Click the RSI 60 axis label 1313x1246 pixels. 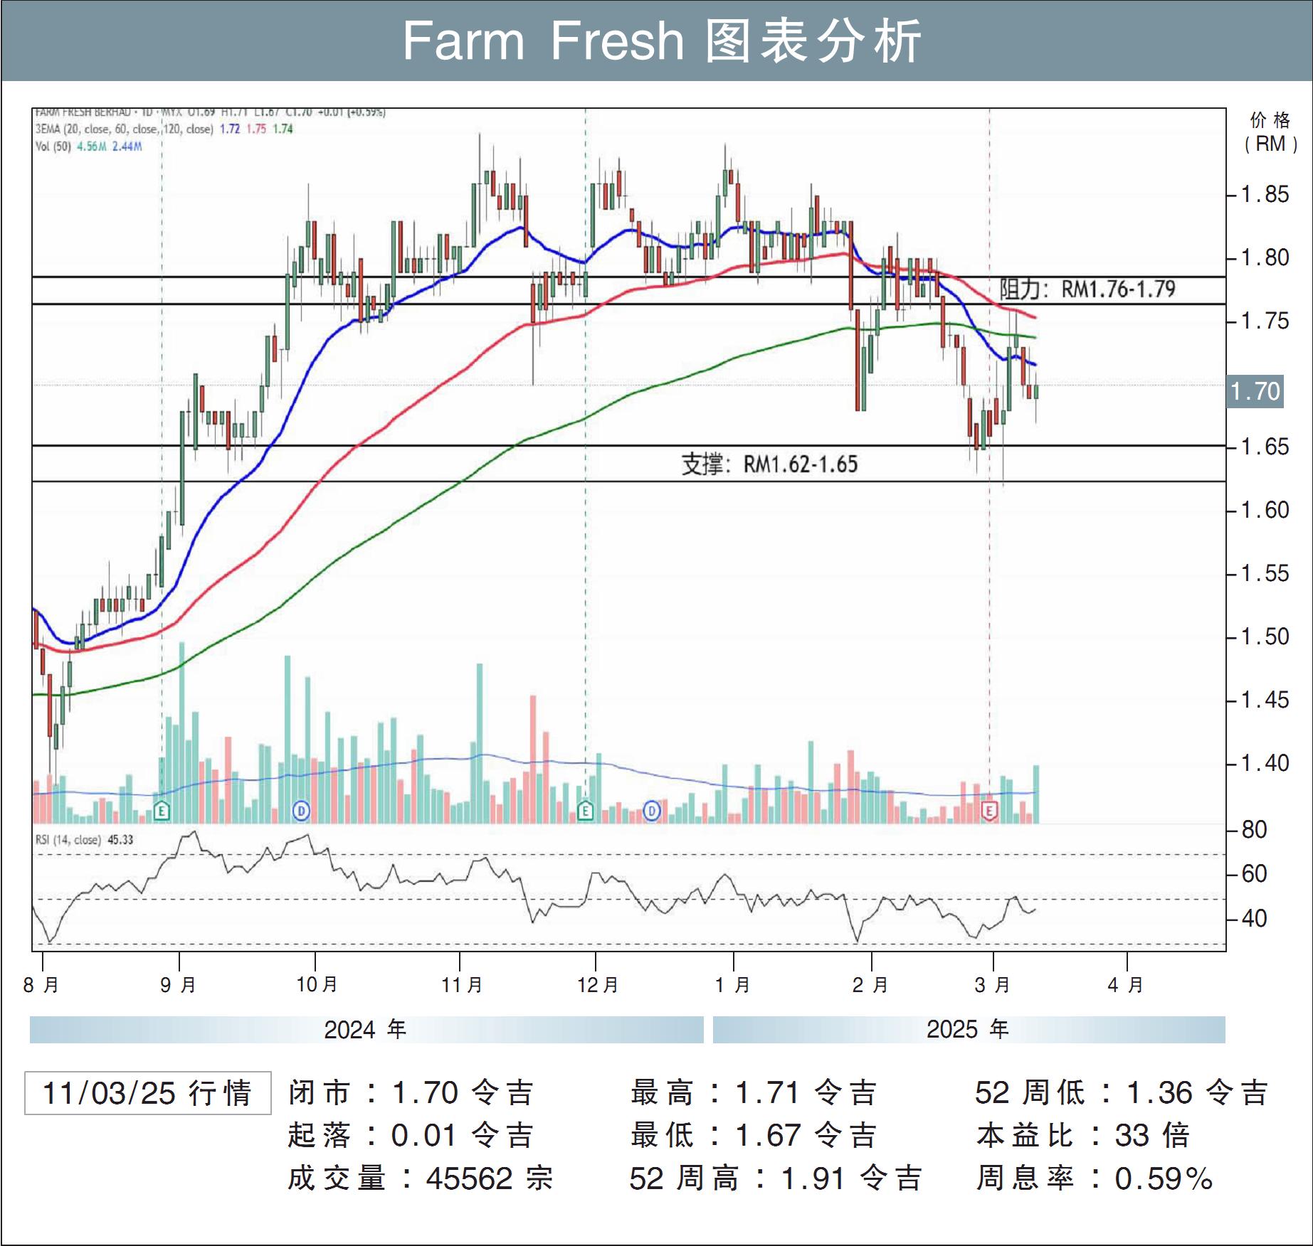click(x=1255, y=873)
